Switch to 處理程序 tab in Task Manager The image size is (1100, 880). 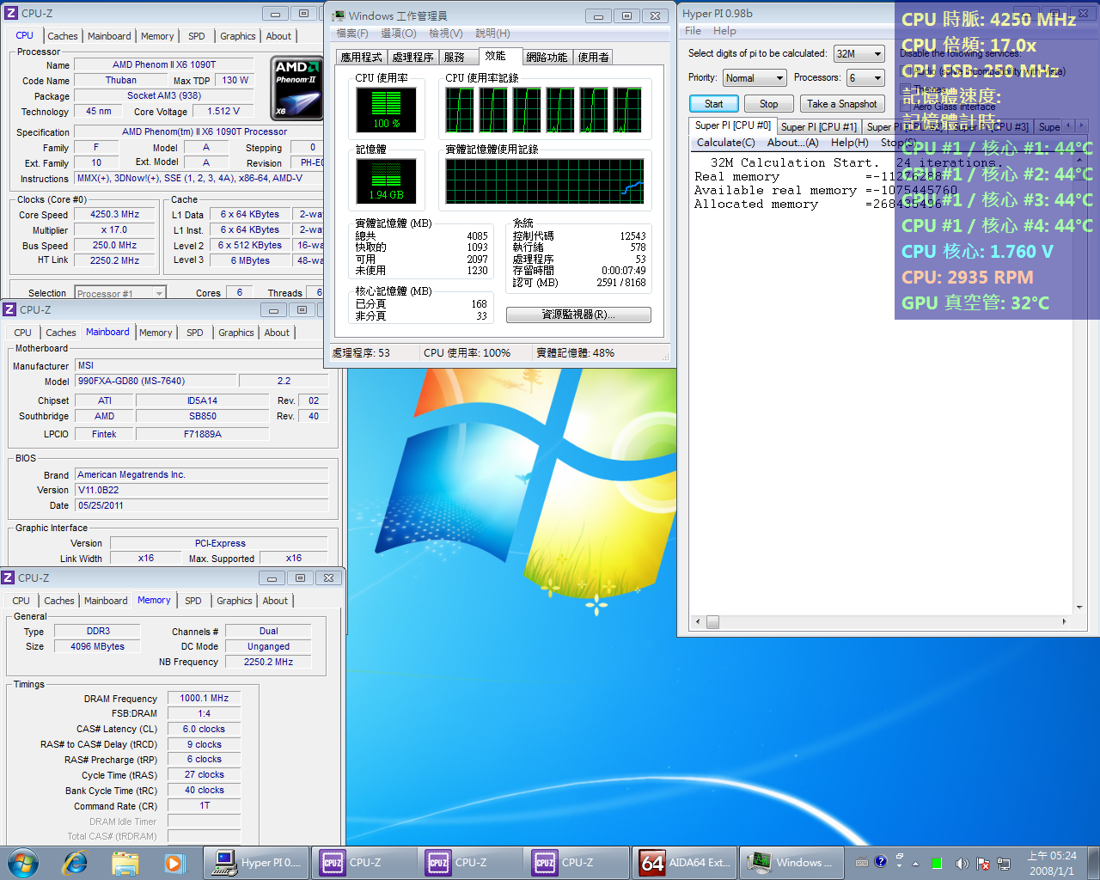coord(412,58)
